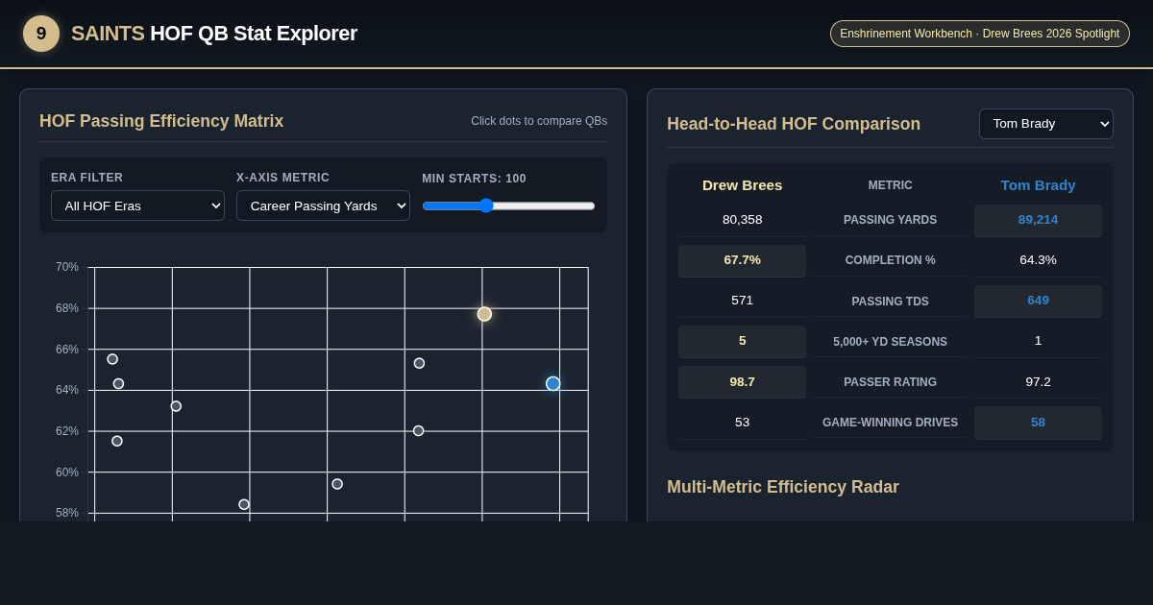The width and height of the screenshot is (1153, 605).
Task: Open the Era Filter dropdown
Action: 137,206
